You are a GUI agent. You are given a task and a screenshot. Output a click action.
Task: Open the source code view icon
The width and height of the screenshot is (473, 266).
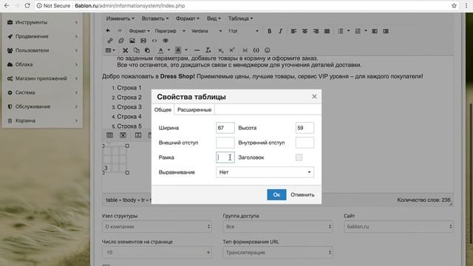pos(154,41)
